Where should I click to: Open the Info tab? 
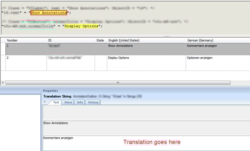[x=80, y=102]
